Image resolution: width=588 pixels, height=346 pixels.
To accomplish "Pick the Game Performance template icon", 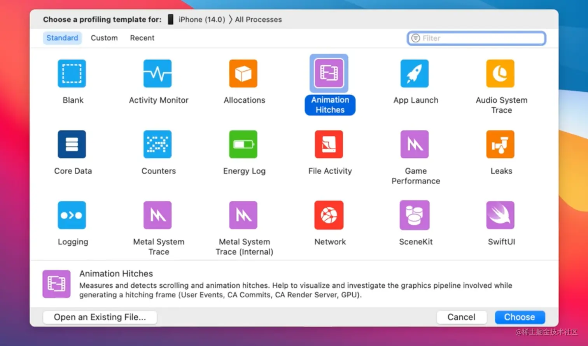I will 415,144.
